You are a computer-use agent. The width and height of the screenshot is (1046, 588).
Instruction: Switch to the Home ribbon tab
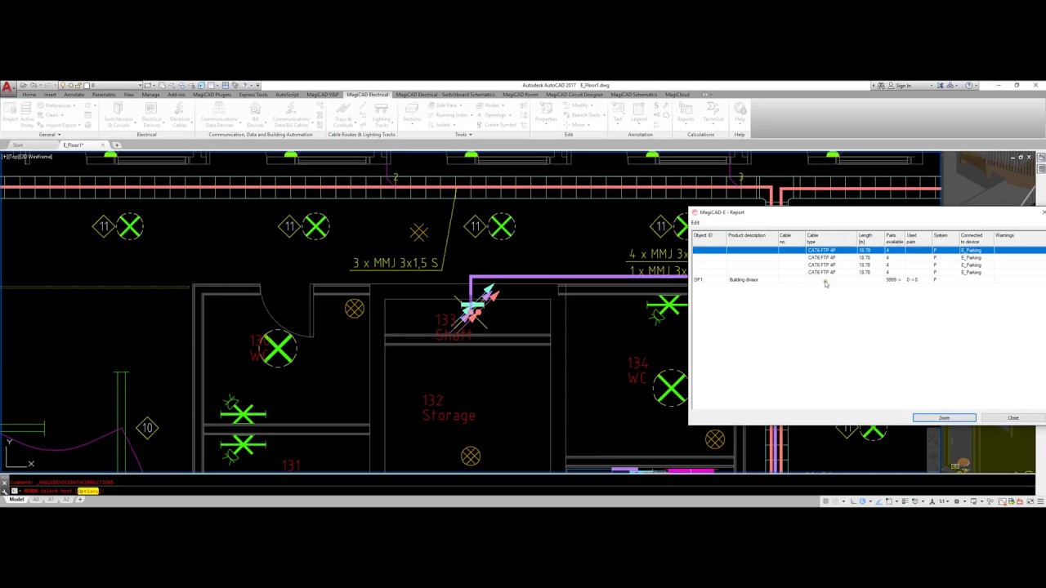click(29, 95)
